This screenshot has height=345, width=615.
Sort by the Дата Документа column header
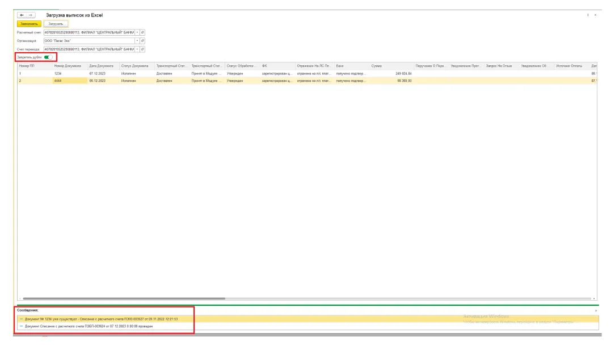point(104,66)
